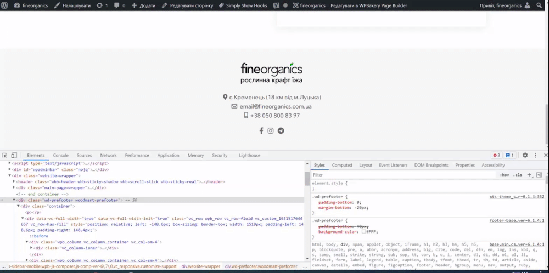Open the updates counter icon

(x=102, y=5)
